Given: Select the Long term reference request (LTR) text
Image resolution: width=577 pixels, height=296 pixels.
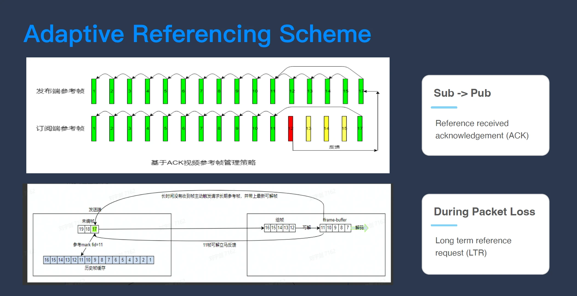Looking at the screenshot, I should point(473,247).
